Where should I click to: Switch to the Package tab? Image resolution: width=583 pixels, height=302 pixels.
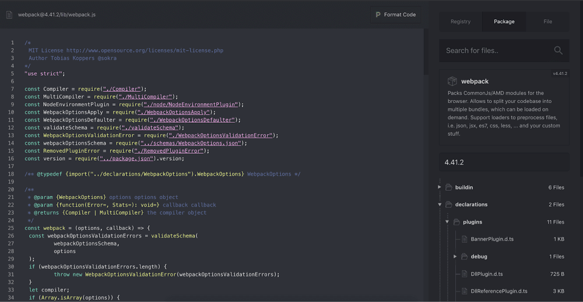[x=504, y=22]
